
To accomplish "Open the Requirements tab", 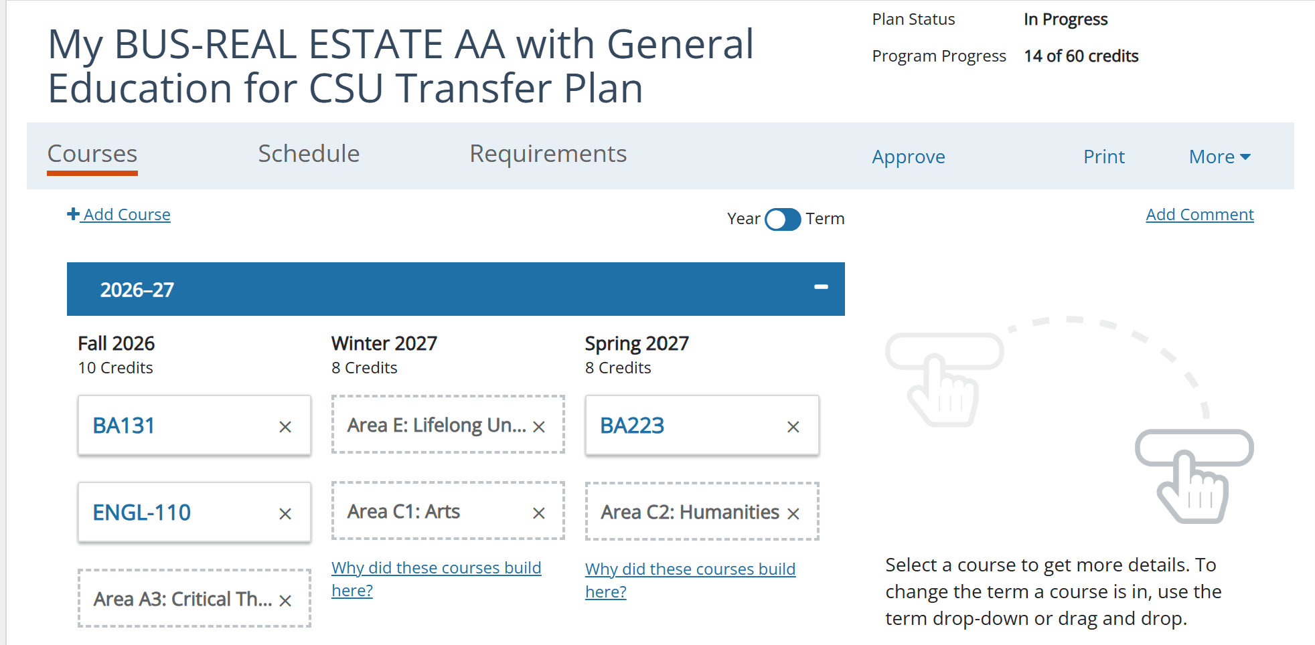I will 548,154.
